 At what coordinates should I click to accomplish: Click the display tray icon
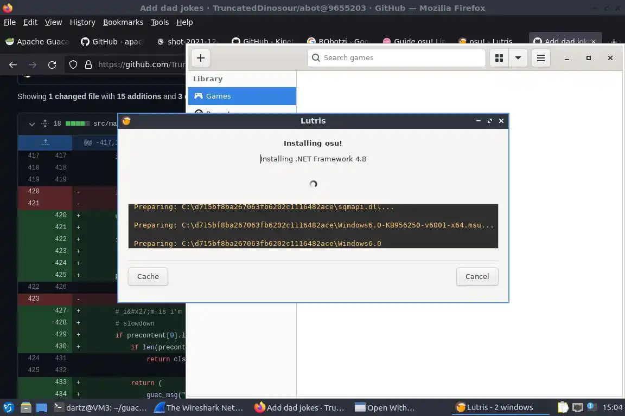578,407
